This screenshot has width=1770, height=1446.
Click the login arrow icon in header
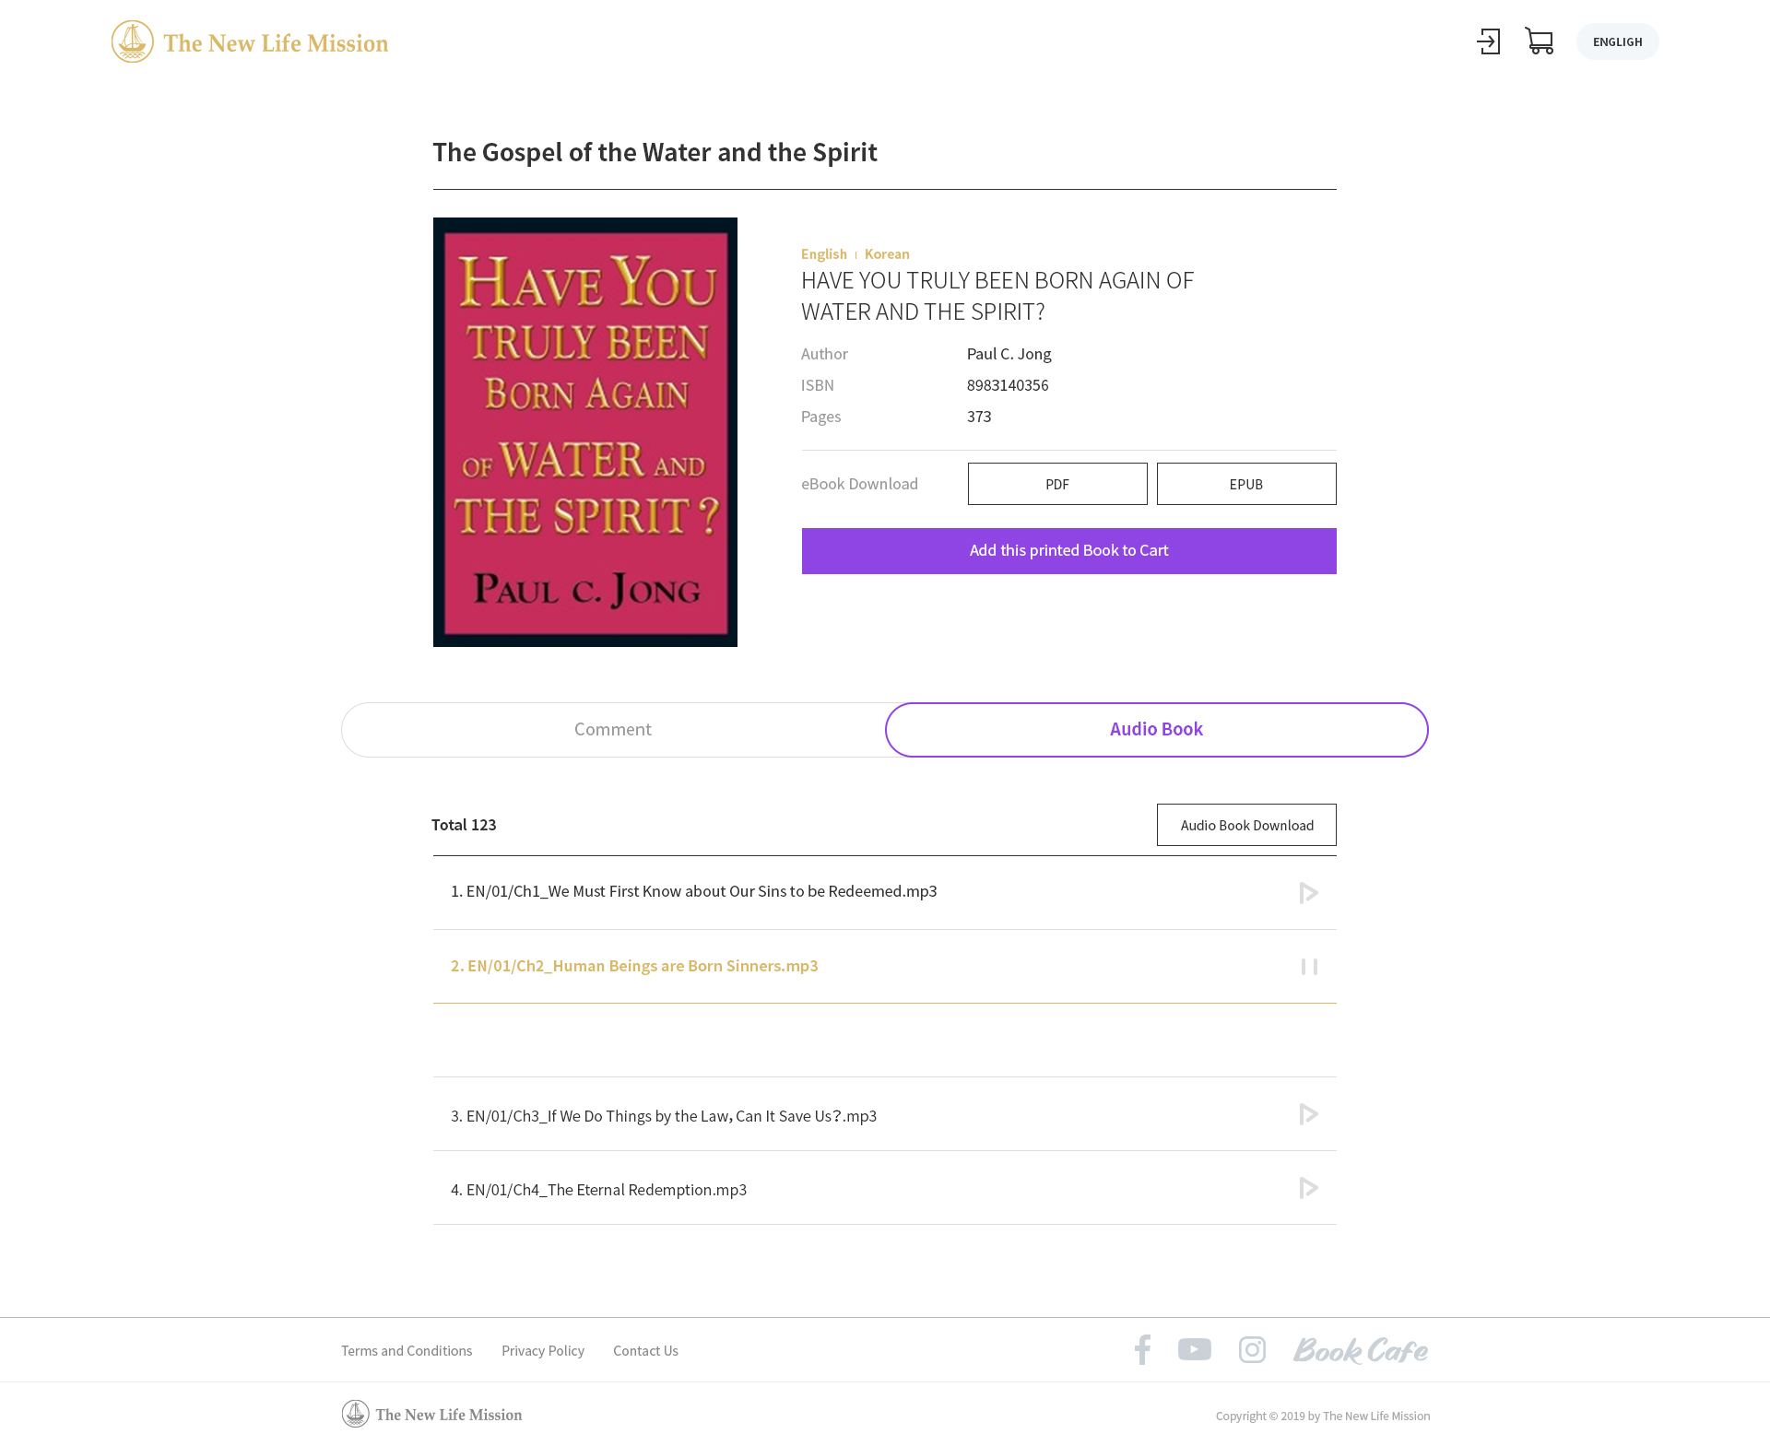click(1488, 41)
